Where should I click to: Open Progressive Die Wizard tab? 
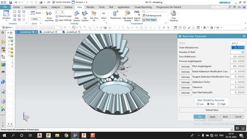pos(169,7)
